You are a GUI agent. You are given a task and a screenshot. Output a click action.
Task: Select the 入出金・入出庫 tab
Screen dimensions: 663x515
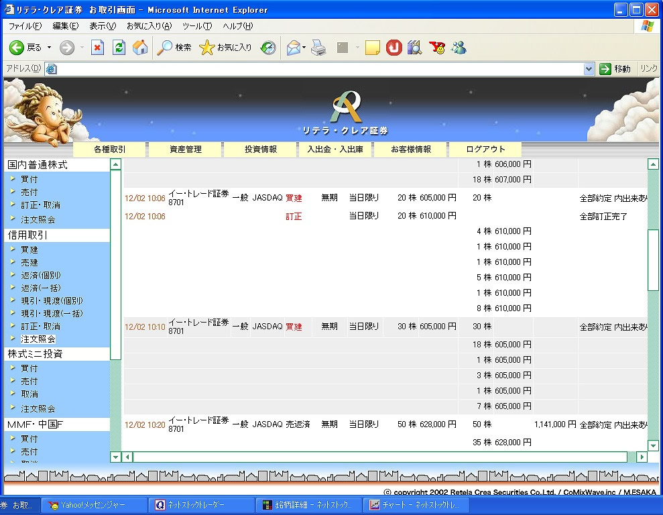coord(335,150)
